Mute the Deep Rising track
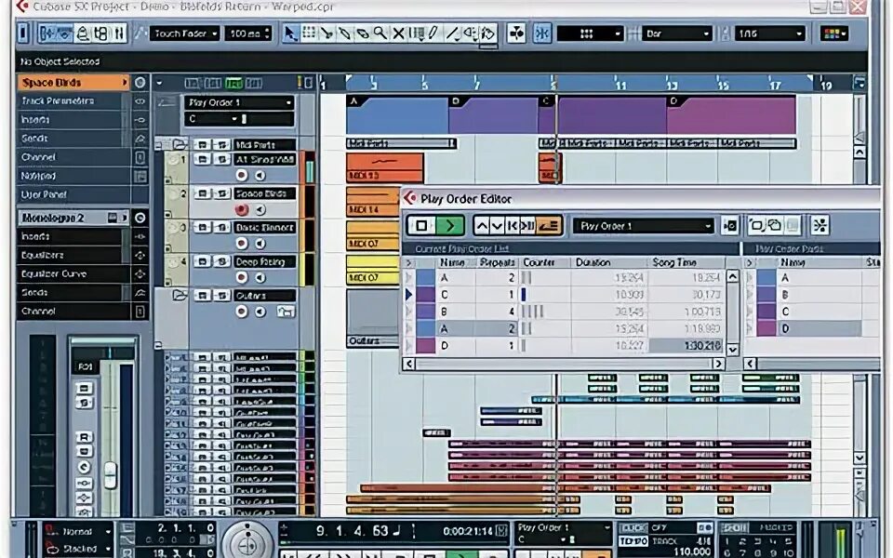 click(202, 261)
